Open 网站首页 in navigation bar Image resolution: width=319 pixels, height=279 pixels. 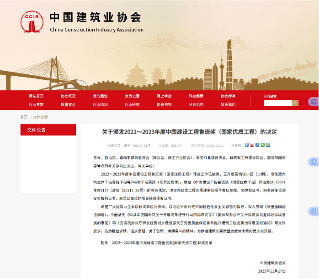coord(36,96)
